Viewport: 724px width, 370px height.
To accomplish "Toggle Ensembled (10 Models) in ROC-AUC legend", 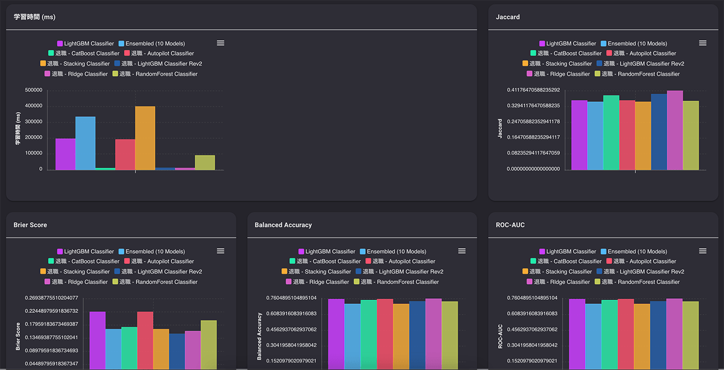I will coord(634,252).
